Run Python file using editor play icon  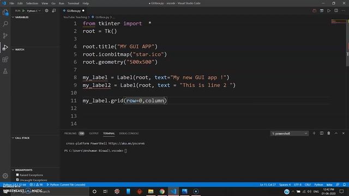329,11
